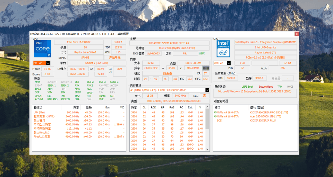Click the SSPEC value SRMB8
333x177 pixels.
click(x=85, y=57)
